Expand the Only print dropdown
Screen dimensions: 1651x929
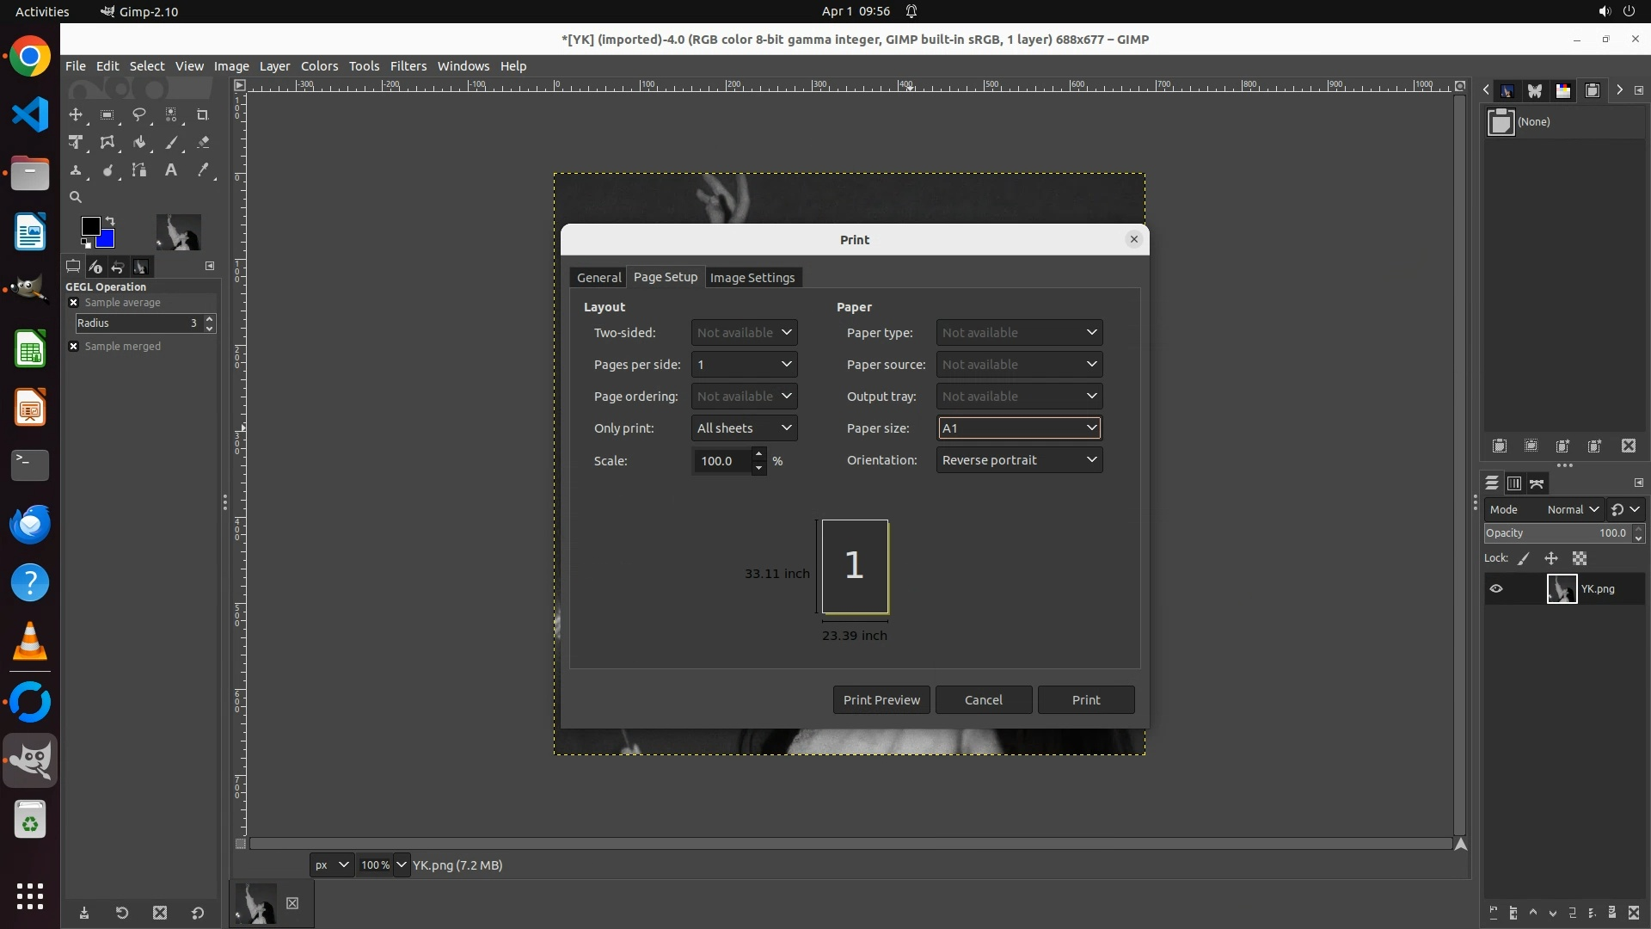[744, 428]
